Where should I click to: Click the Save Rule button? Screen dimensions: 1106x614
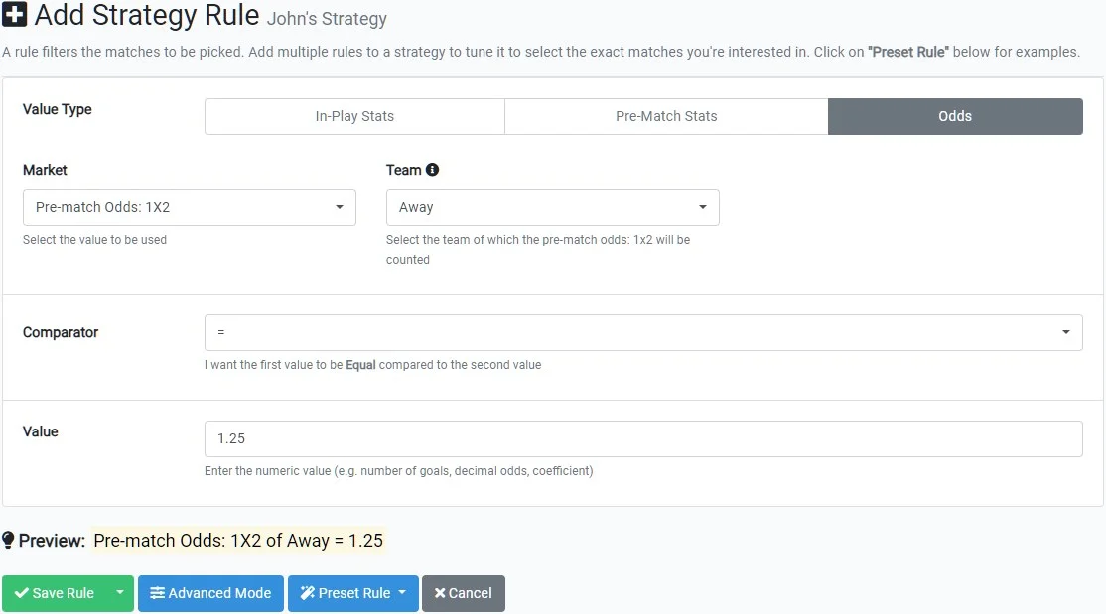58,593
